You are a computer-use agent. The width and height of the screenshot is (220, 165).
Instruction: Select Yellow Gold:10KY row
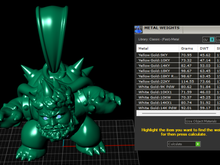coord(178,60)
